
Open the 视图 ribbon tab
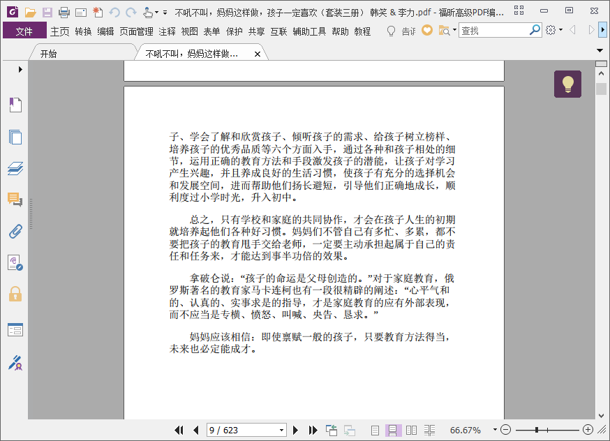189,31
